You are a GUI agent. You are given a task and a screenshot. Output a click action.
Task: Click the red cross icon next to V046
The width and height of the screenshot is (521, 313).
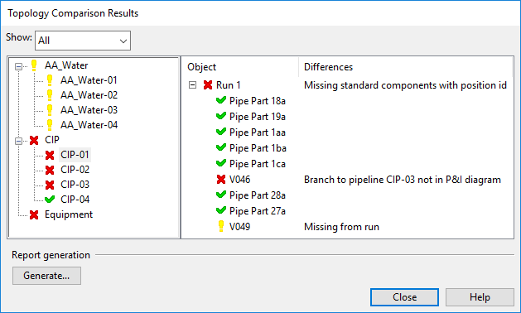point(221,180)
